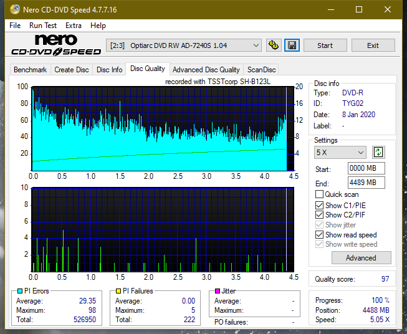Maximize the Nero CD-DVD Speed window

click(x=359, y=9)
